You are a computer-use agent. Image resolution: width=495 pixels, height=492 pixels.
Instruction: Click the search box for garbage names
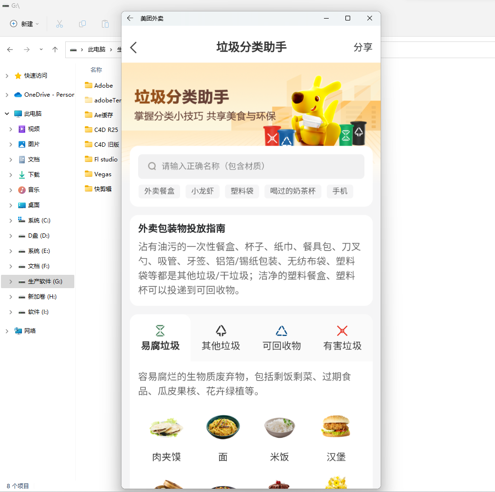click(x=251, y=166)
